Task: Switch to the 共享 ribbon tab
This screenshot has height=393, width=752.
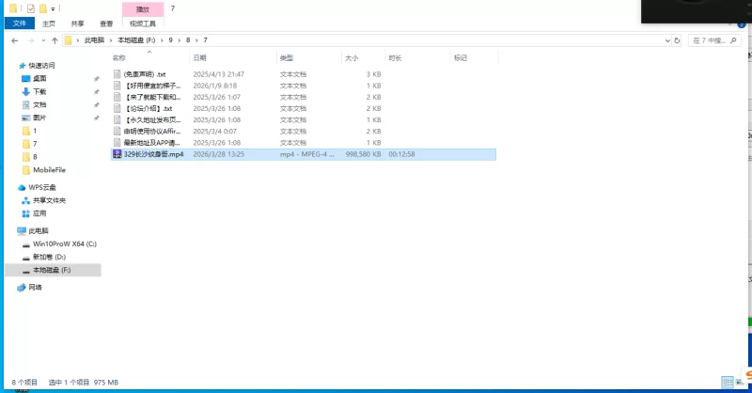Action: pyautogui.click(x=78, y=24)
